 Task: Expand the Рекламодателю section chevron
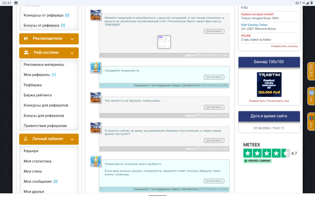tap(72, 39)
